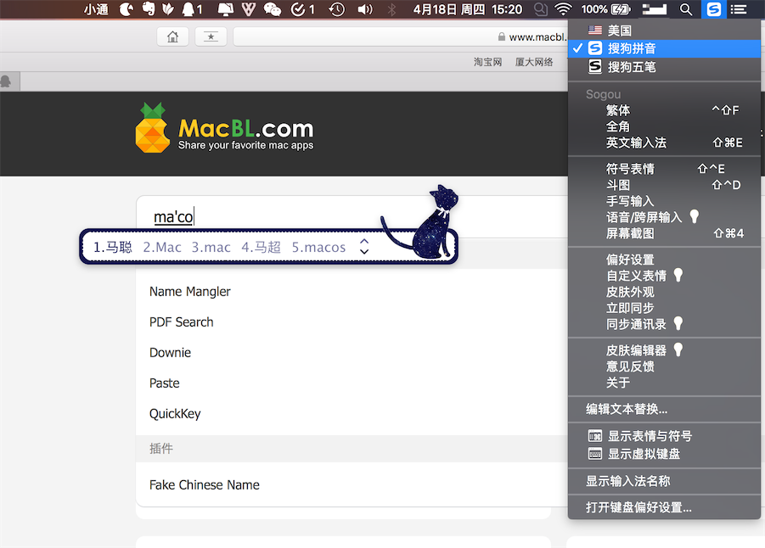Choose candidate 4.马超
This screenshot has height=548, width=765.
pyautogui.click(x=261, y=247)
